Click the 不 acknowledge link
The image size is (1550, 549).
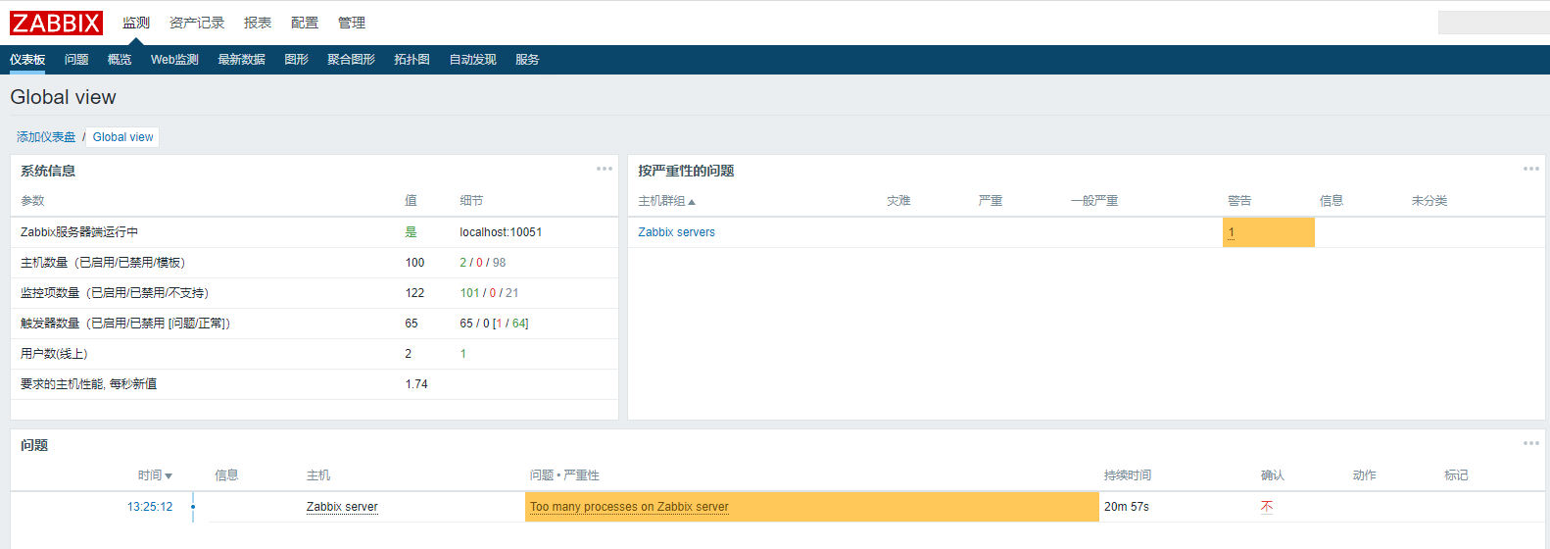(1267, 507)
